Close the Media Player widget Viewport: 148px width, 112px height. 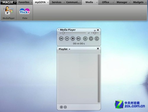point(98,30)
